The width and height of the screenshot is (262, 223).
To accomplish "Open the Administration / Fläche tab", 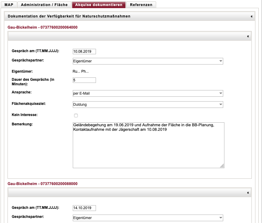I will [x=44, y=5].
